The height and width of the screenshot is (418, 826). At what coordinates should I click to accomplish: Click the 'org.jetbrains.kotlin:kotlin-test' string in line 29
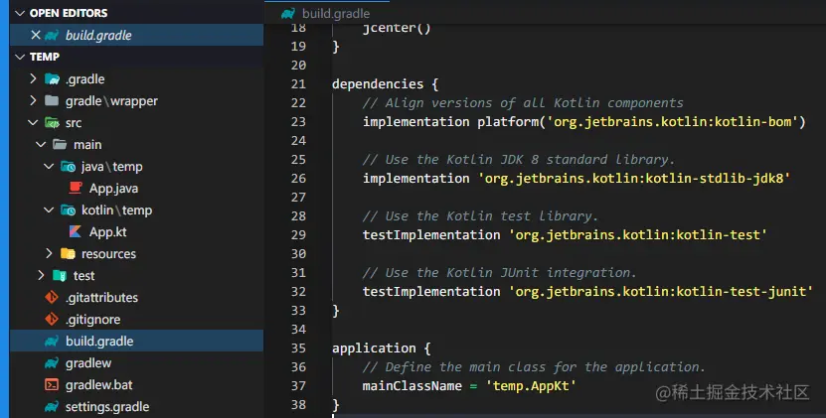coord(637,234)
